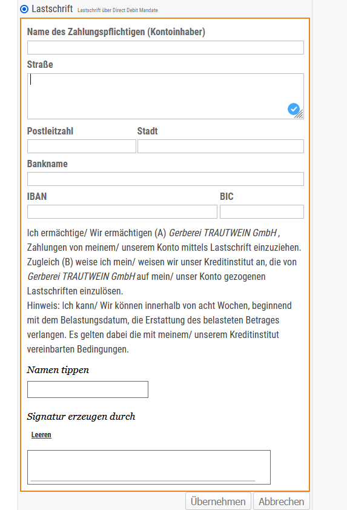Click the 'Hinweis: Ich kann/ Wir können' paragraph line

point(159,306)
